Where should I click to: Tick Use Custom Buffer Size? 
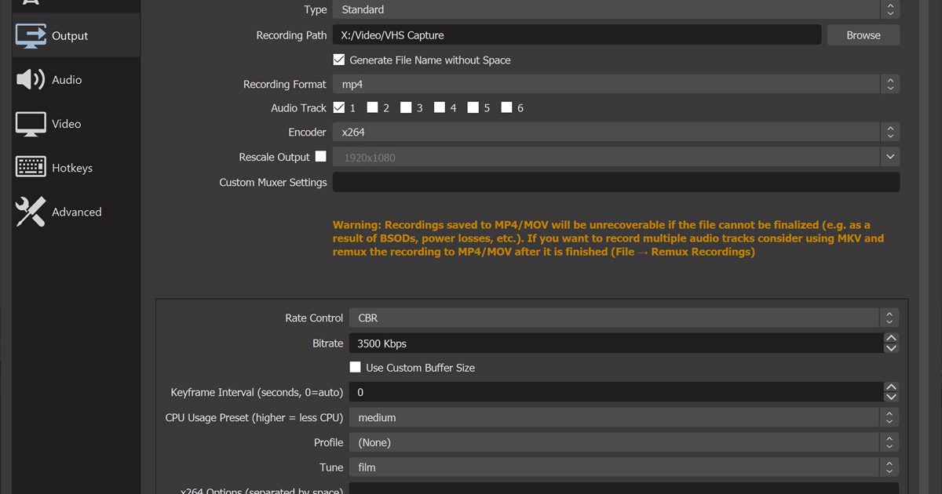(x=356, y=367)
